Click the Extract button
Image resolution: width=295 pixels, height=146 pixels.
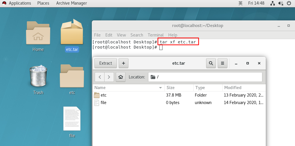(106, 63)
